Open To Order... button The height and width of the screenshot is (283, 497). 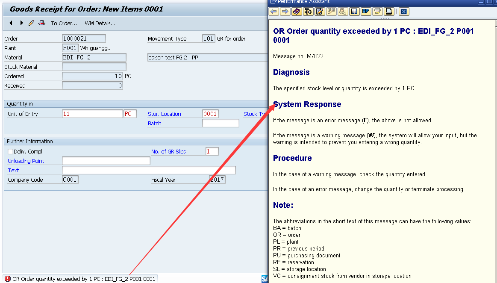64,23
